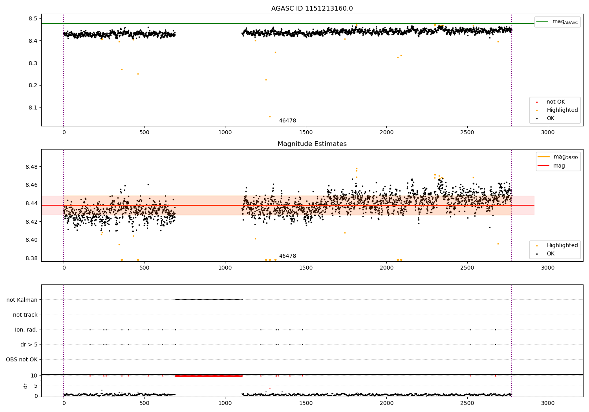Click the 8.5 y-axis tick label
Screen dimensions: 589x412
33,18
